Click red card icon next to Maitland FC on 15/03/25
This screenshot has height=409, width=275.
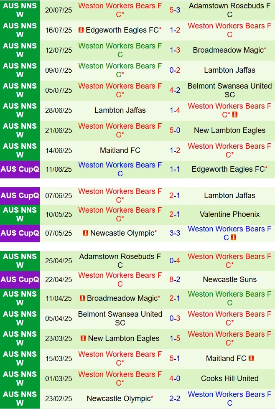click(251, 358)
